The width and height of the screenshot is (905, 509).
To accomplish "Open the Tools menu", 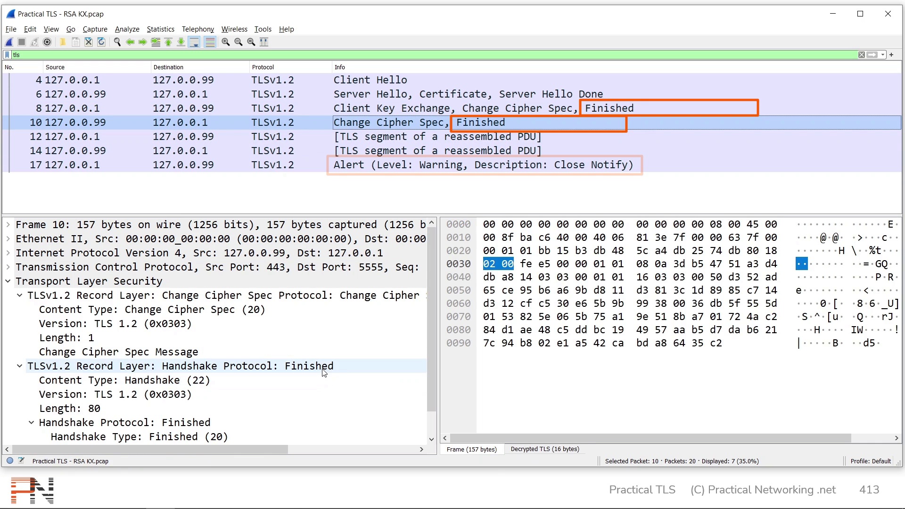I will click(263, 29).
